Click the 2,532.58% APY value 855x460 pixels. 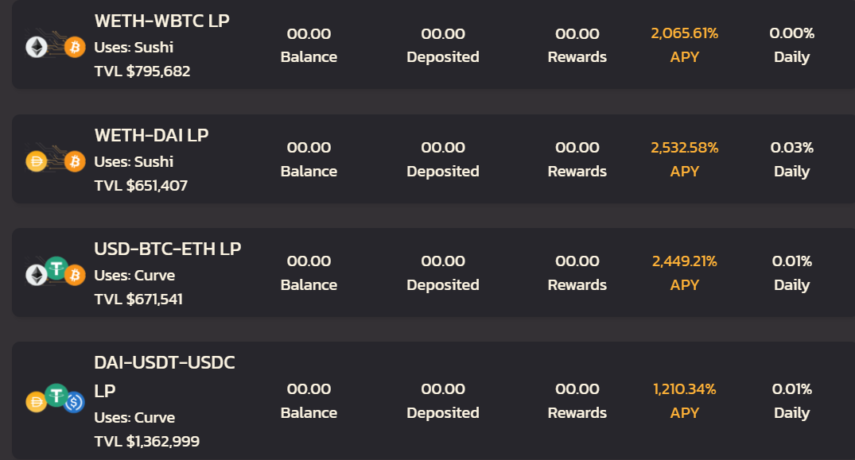coord(684,148)
